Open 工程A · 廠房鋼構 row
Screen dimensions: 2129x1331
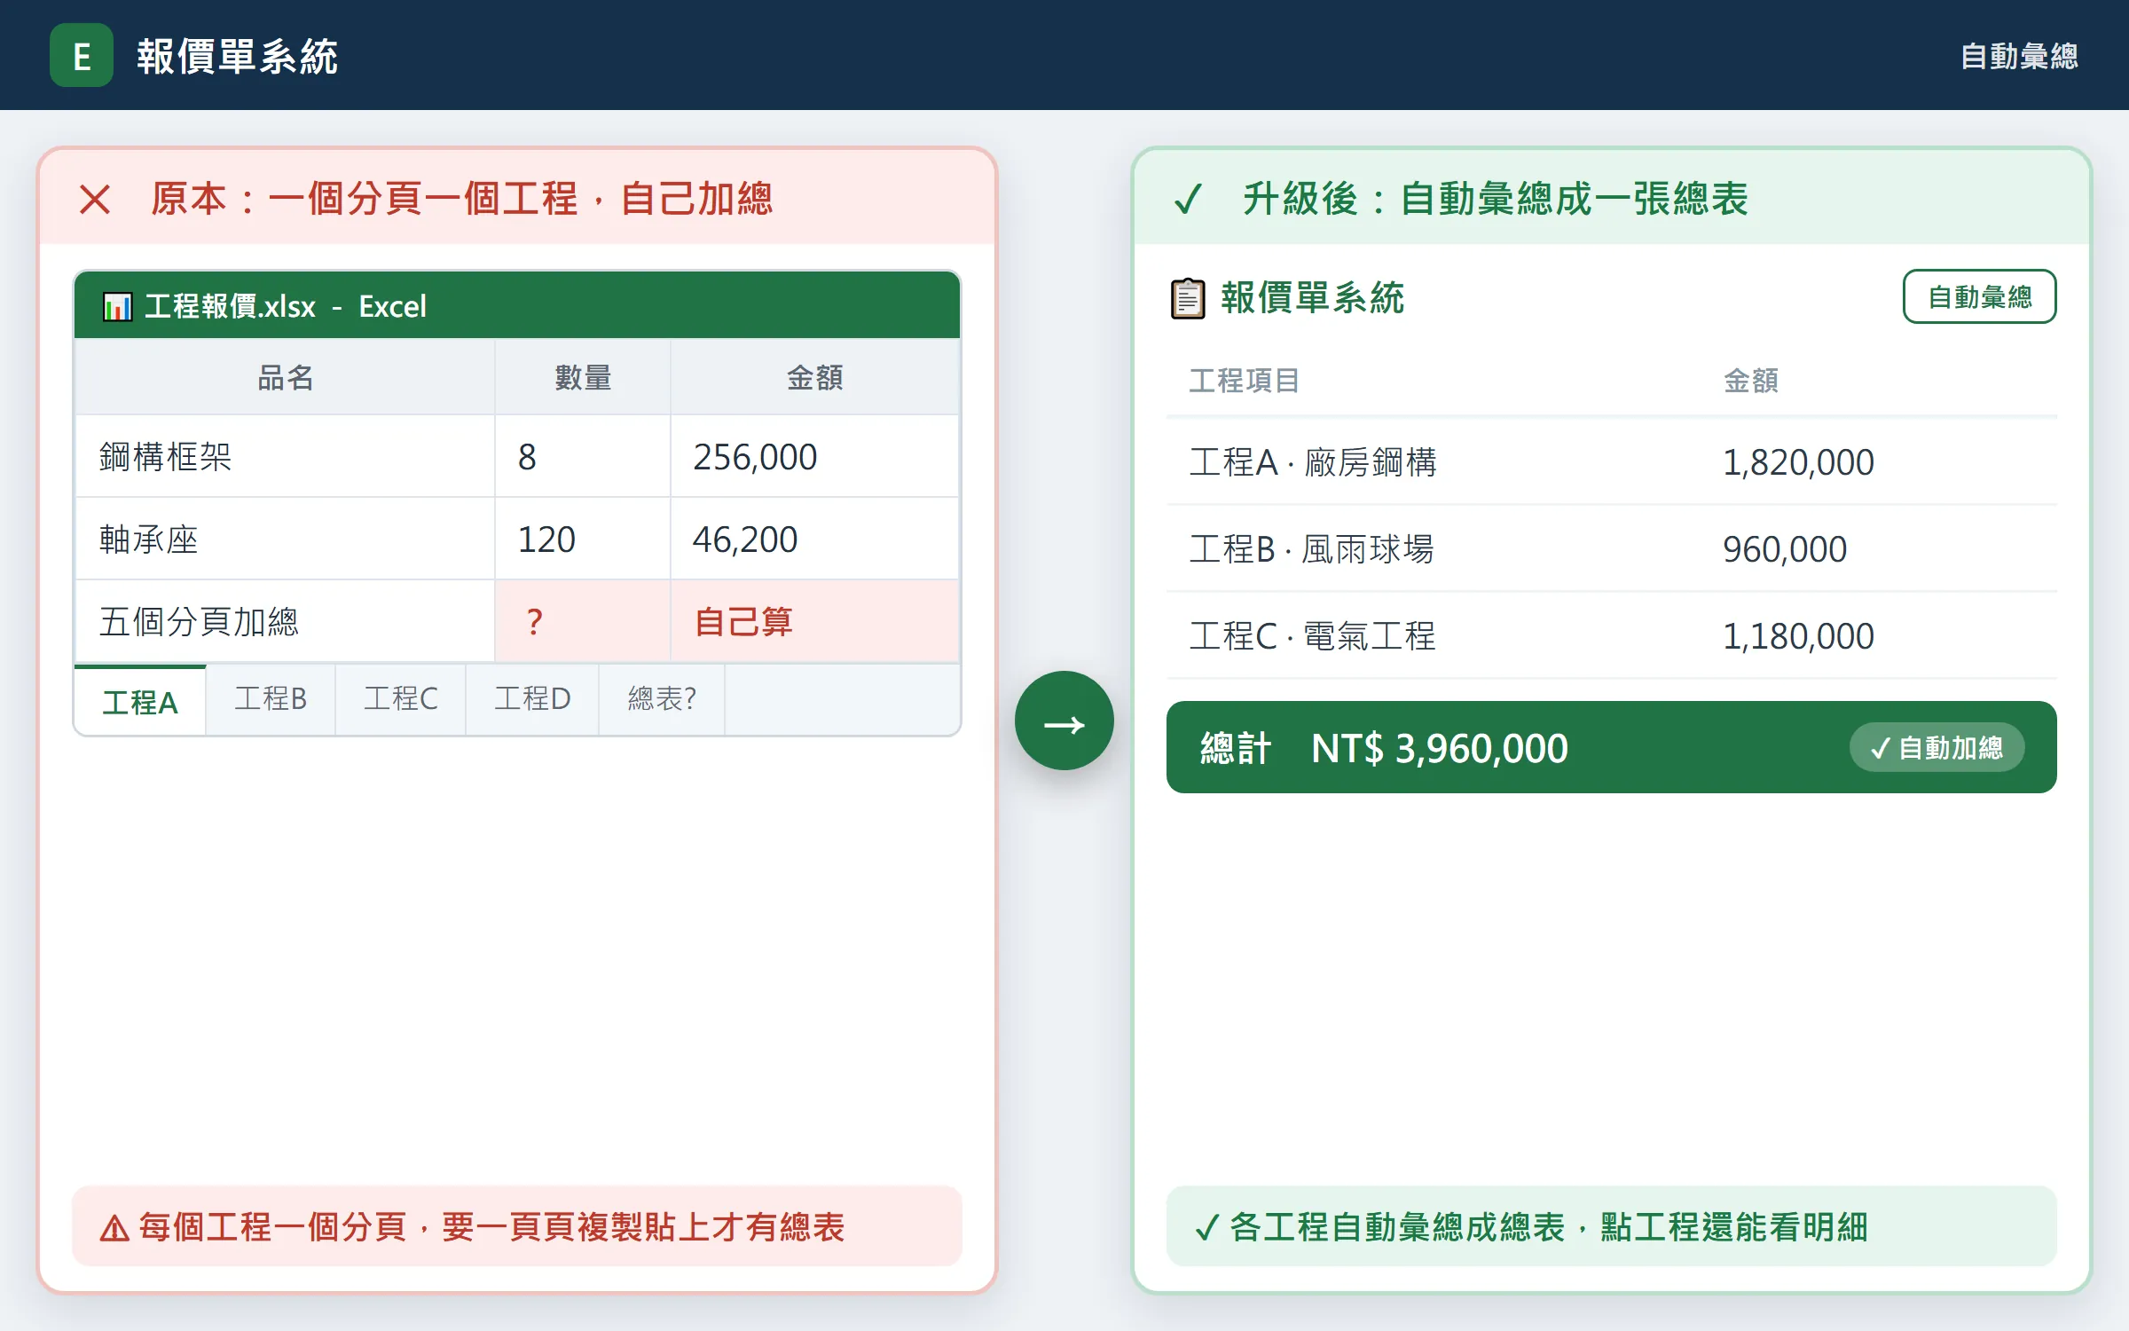click(1611, 462)
